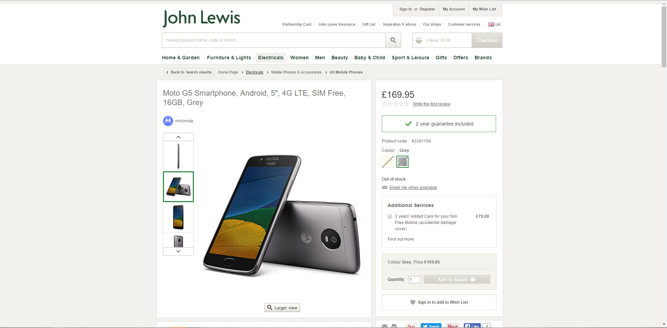667x328 pixels.
Task: Select the front-view phone thumbnail
Action: 178,217
